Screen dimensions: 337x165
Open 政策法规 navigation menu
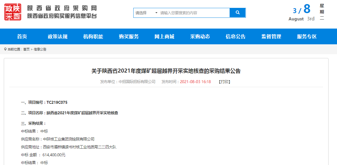pyautogui.click(x=58, y=36)
